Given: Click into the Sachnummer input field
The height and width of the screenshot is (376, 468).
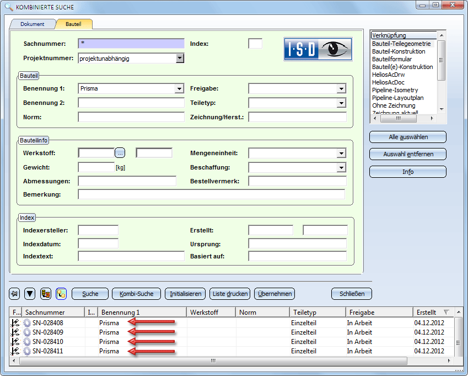Looking at the screenshot, I should click(x=131, y=44).
